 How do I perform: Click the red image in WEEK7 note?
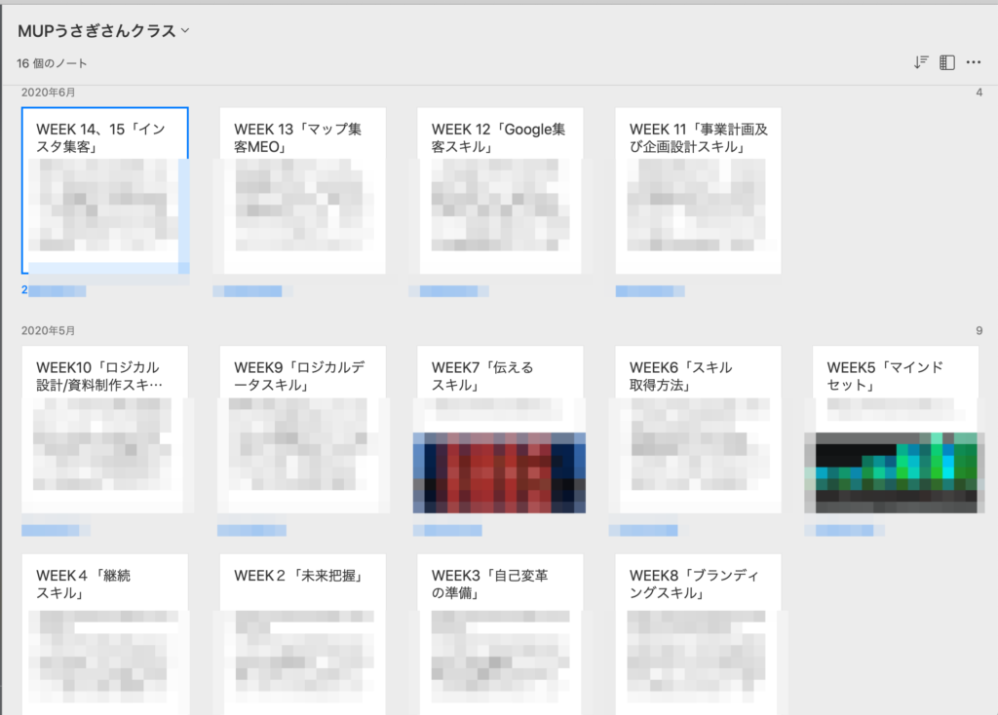click(500, 472)
